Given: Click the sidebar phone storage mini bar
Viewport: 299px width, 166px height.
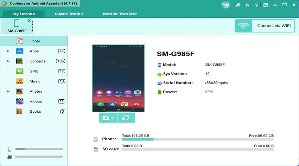Looking at the screenshot, I should 39,149.
